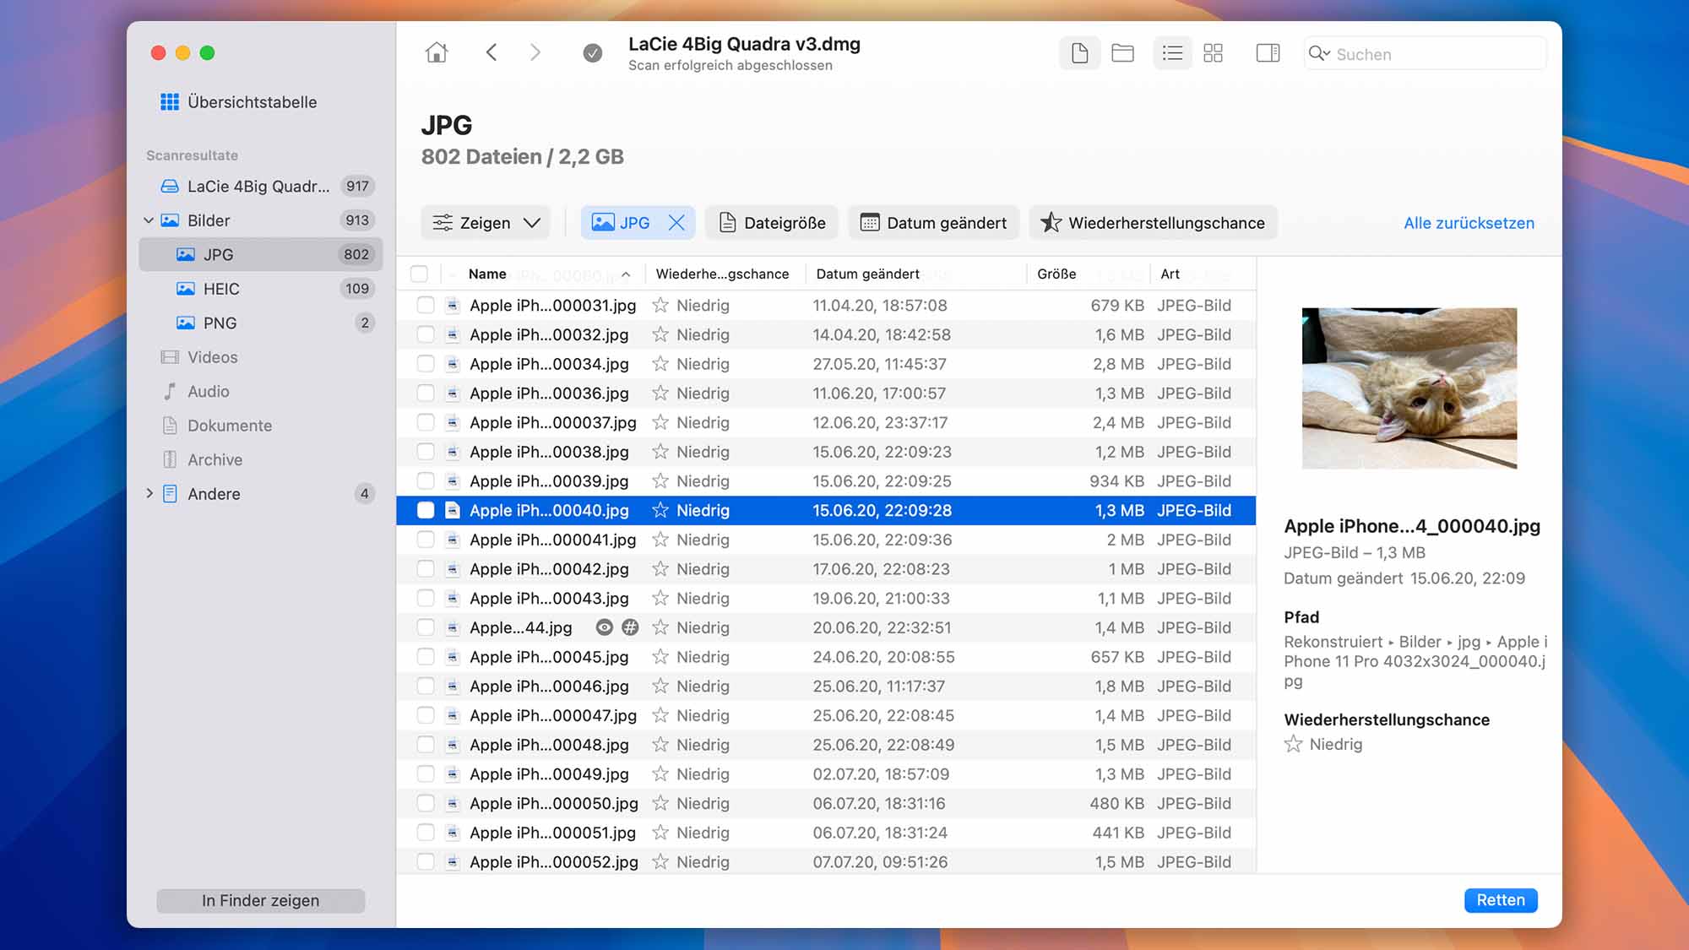Check the box for Apple iPh...000052.jpg
Viewport: 1689px width, 950px height.
pos(426,861)
